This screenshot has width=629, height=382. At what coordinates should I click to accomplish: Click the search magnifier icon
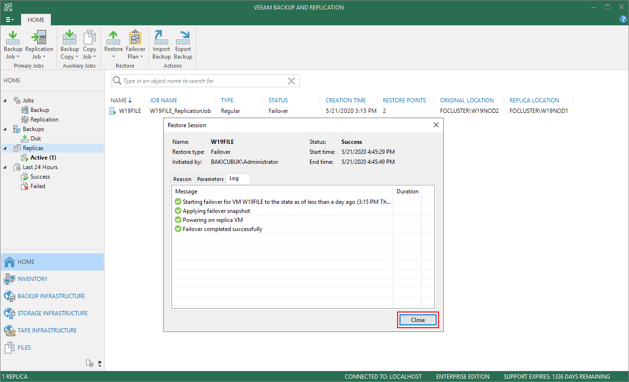[117, 81]
